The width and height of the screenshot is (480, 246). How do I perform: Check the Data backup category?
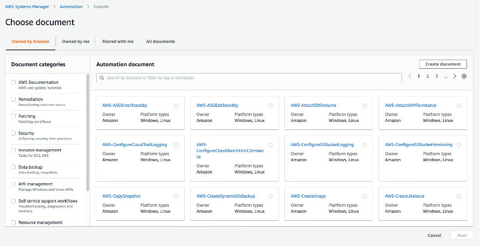13,167
